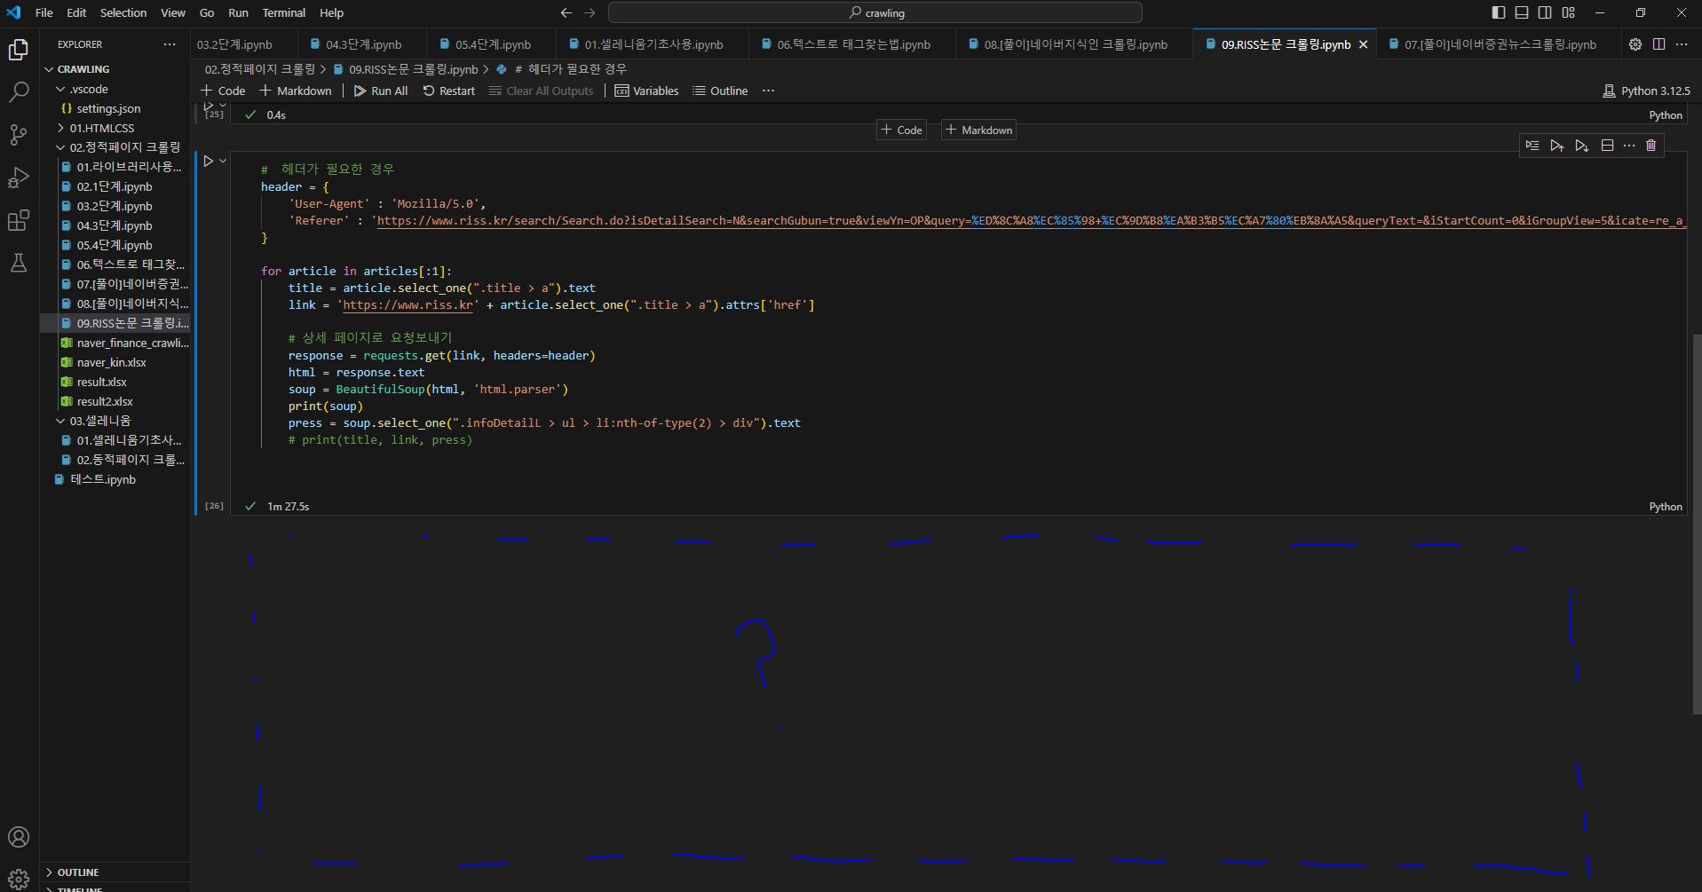Image resolution: width=1702 pixels, height=892 pixels.
Task: Go forward with the navigation arrow
Action: [x=590, y=13]
